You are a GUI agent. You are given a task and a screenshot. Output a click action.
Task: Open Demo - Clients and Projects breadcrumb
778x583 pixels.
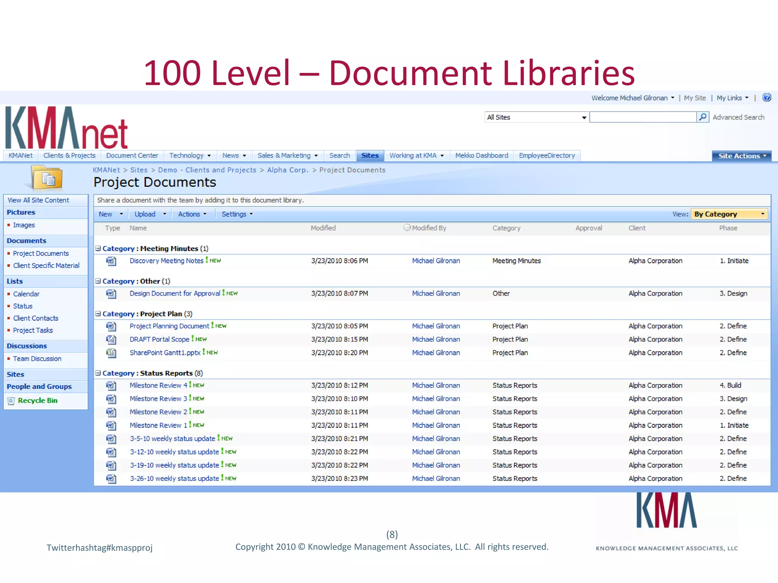(x=207, y=170)
